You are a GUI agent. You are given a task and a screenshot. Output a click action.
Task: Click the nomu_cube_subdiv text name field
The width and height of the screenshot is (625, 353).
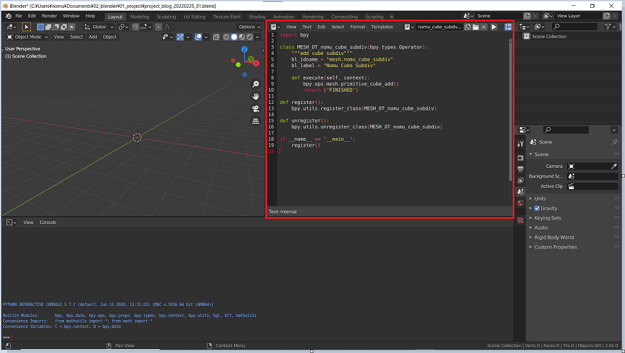[x=440, y=27]
